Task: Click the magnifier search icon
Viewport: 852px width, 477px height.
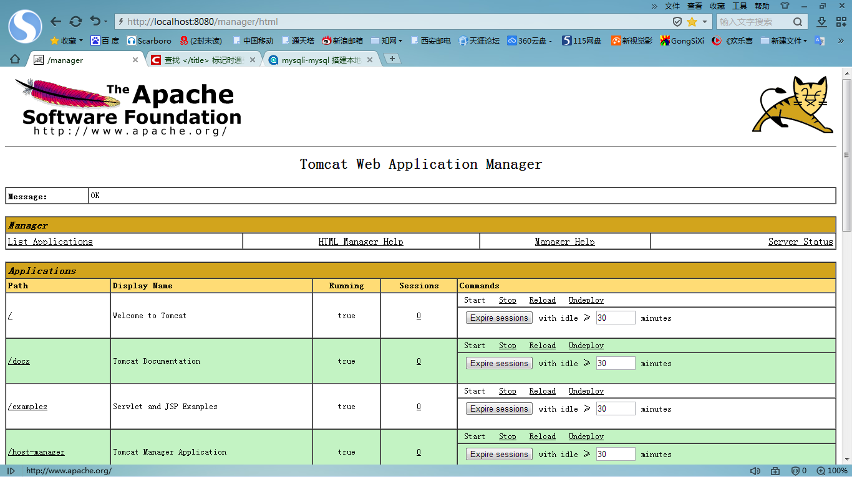Action: (798, 22)
